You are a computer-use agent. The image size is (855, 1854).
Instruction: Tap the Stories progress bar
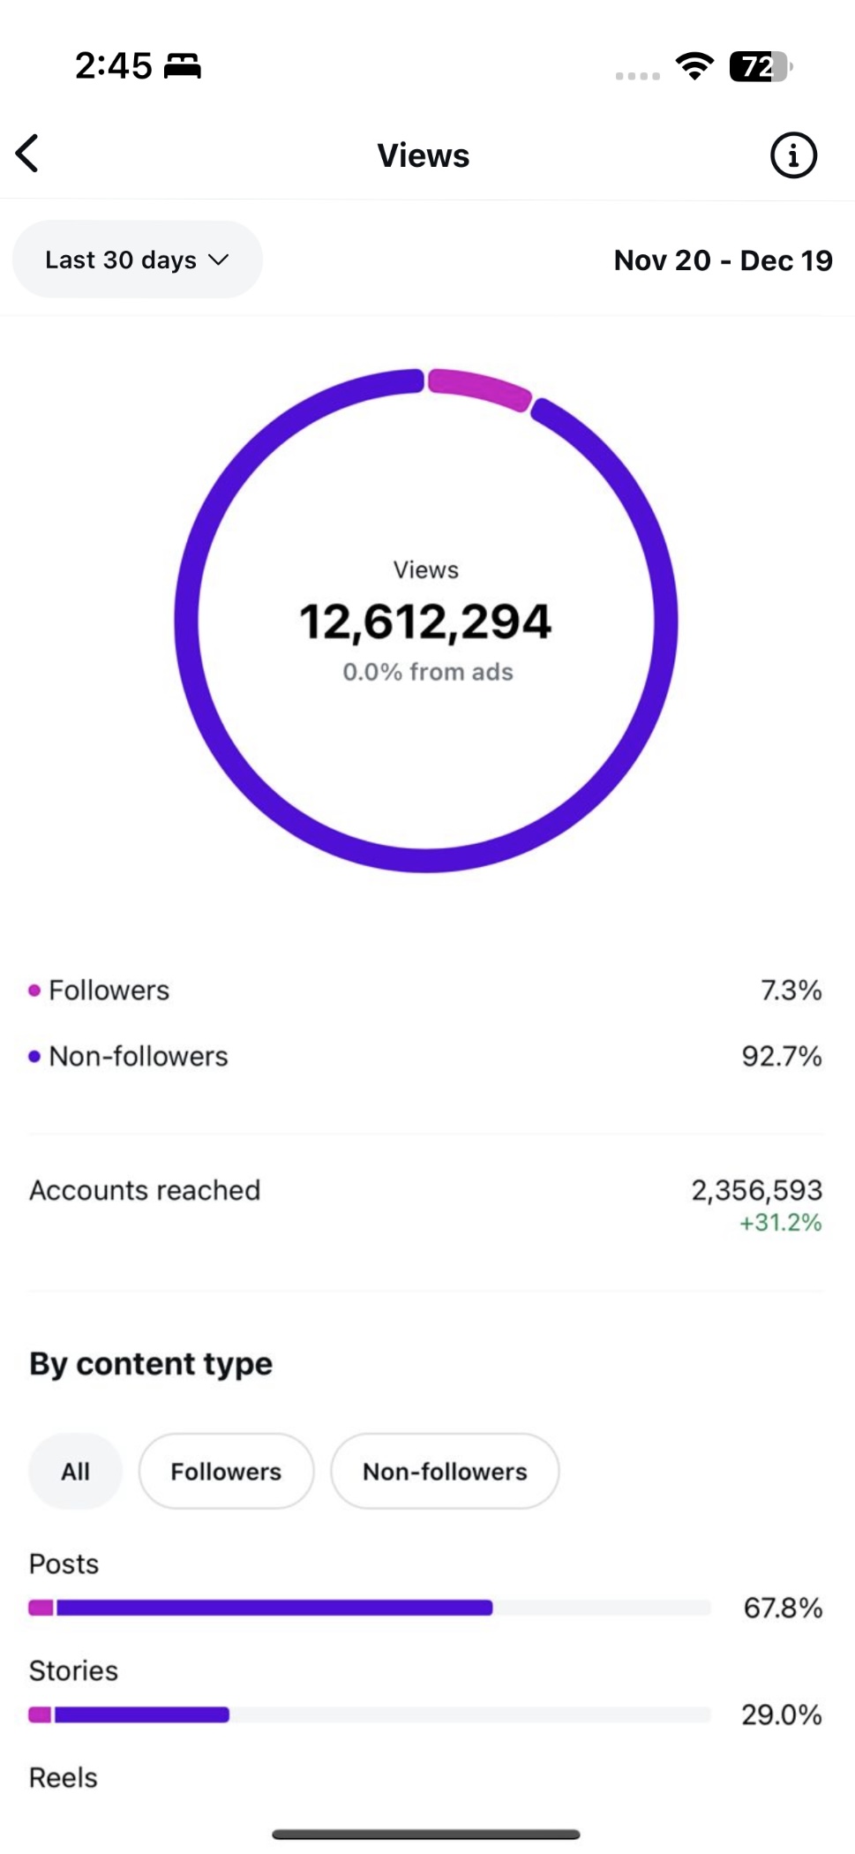pos(369,1715)
